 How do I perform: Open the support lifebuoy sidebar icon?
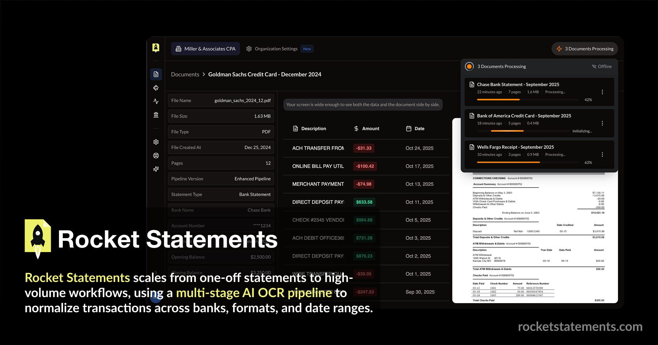156,156
